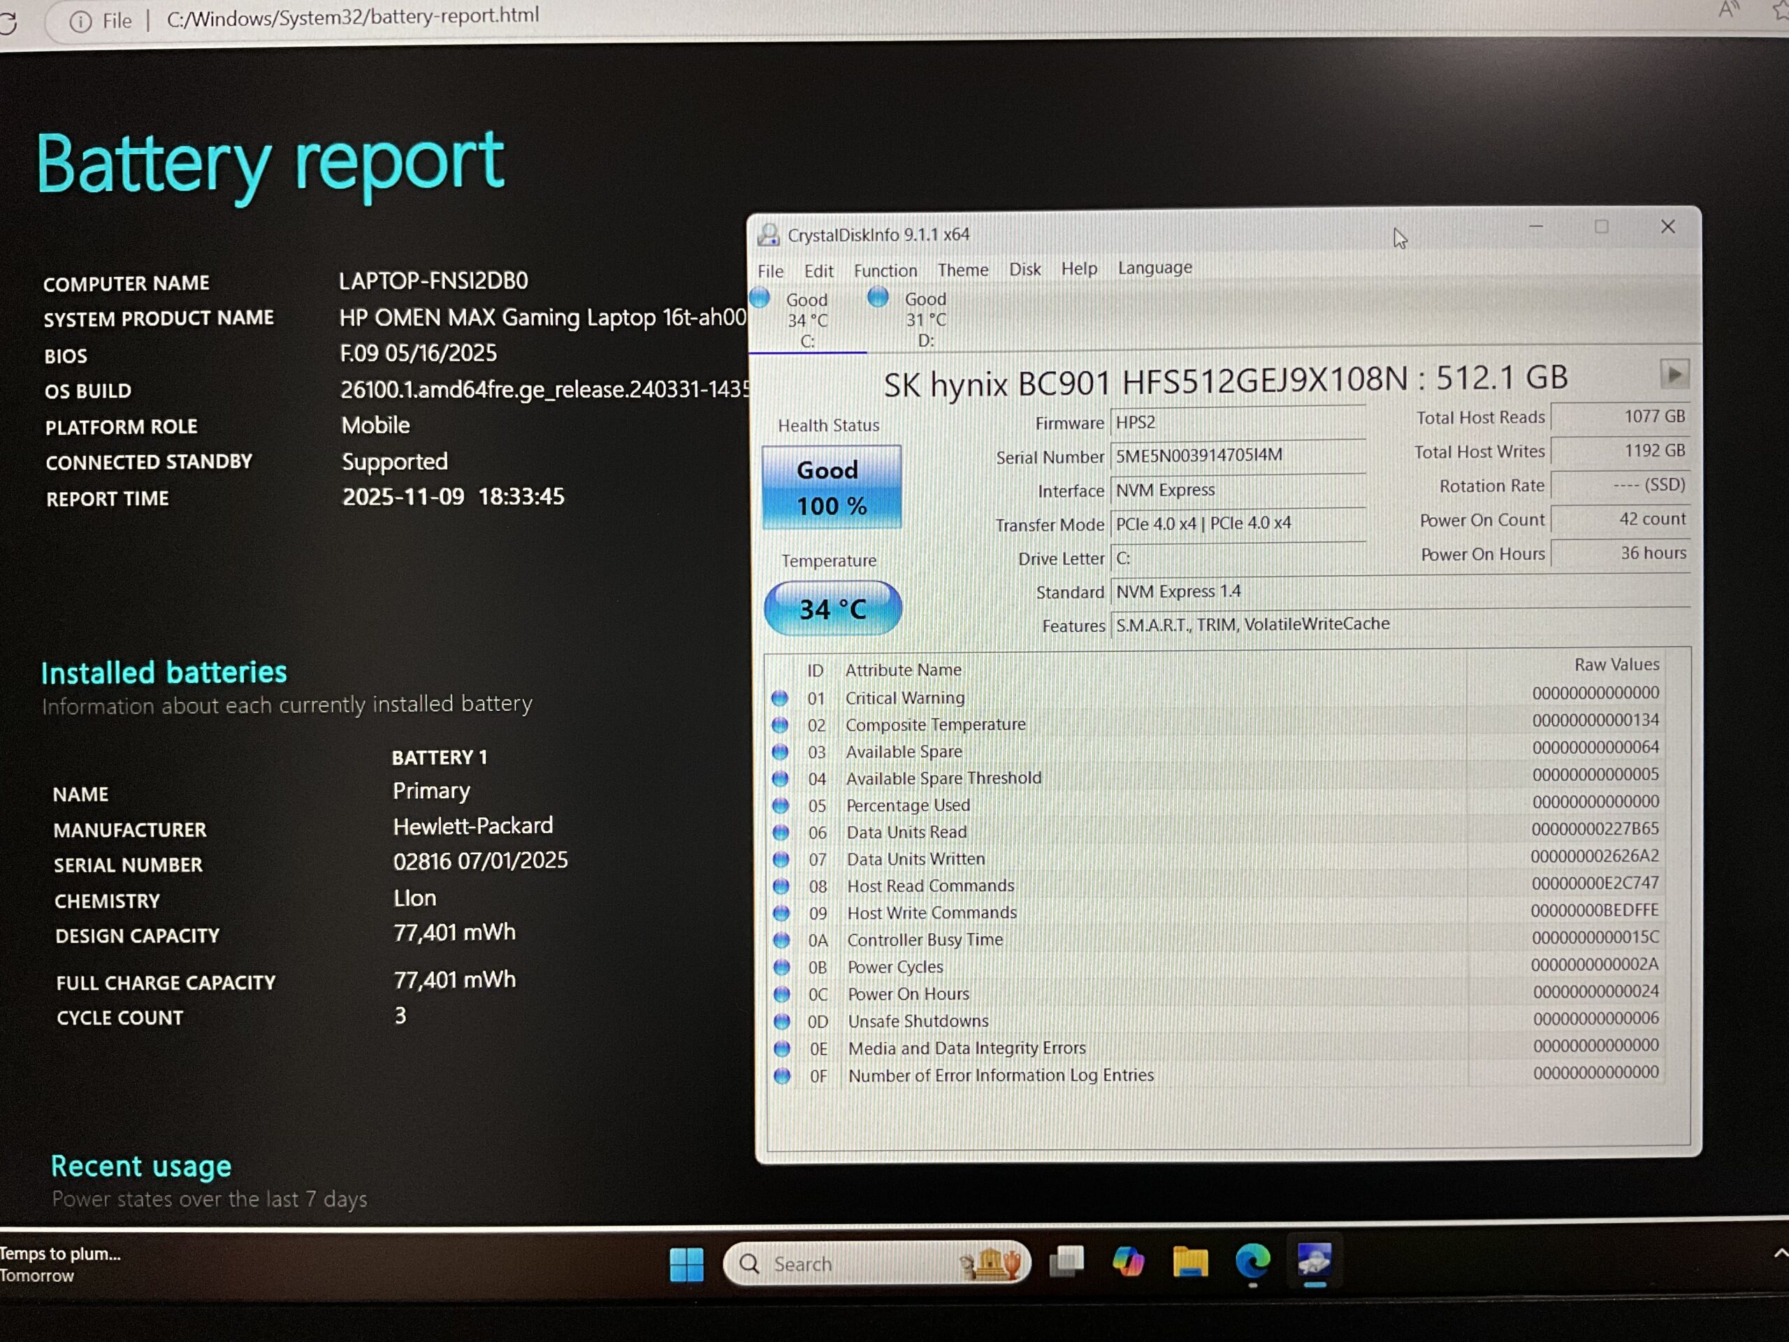Click the browser address bar

click(x=353, y=17)
